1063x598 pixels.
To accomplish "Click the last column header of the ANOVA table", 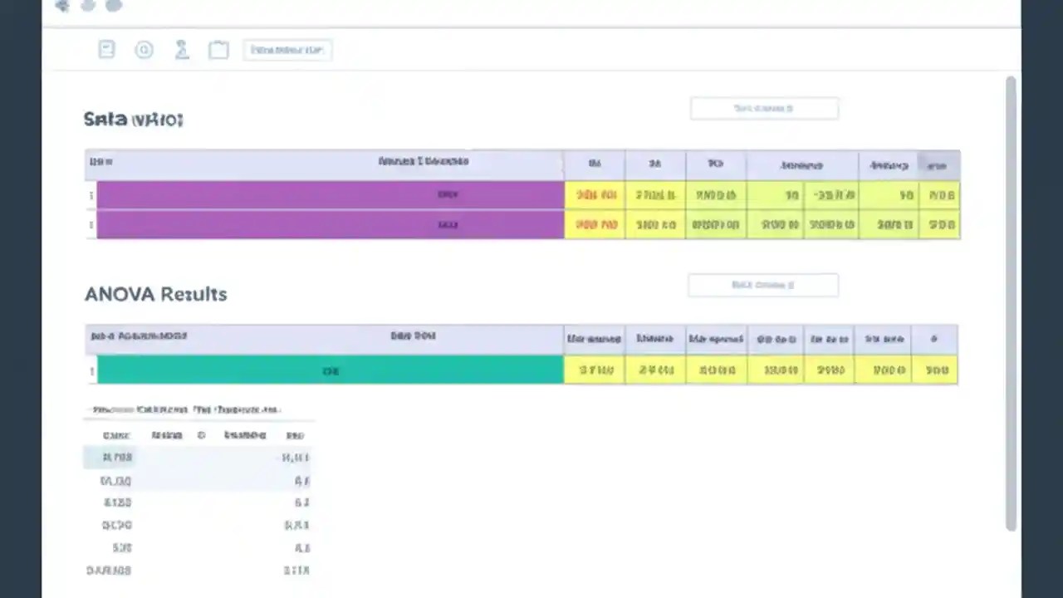I will (933, 339).
